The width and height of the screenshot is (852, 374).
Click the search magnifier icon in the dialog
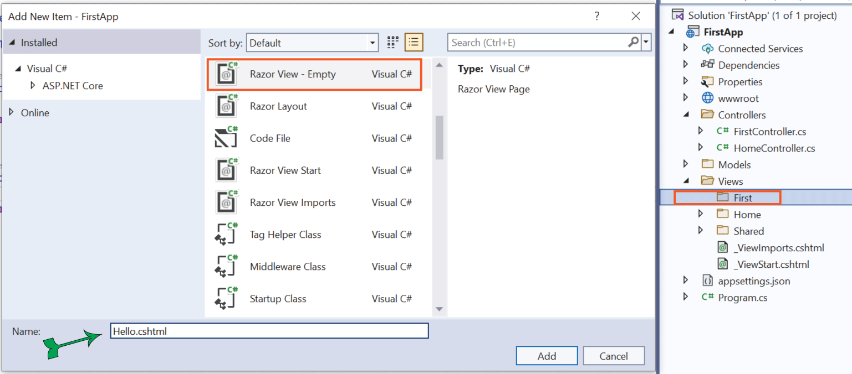point(633,42)
